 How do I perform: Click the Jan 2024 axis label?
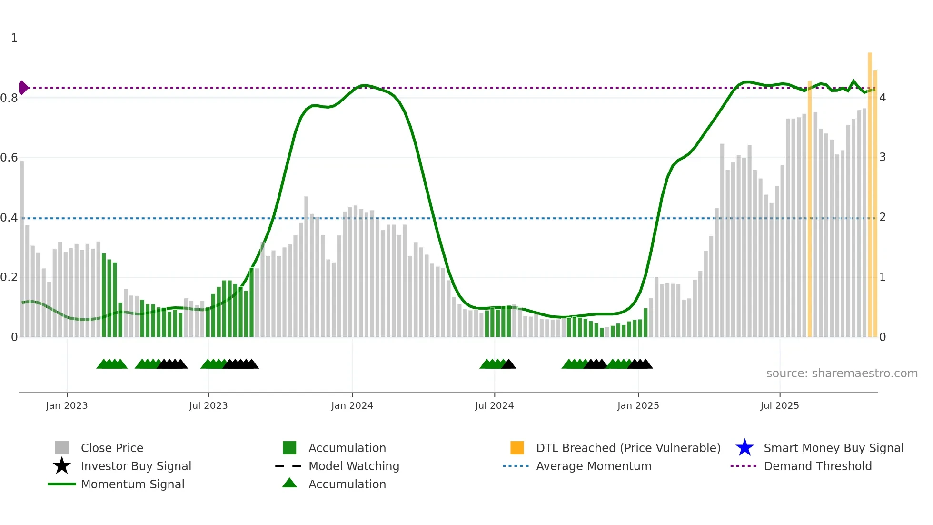[352, 405]
